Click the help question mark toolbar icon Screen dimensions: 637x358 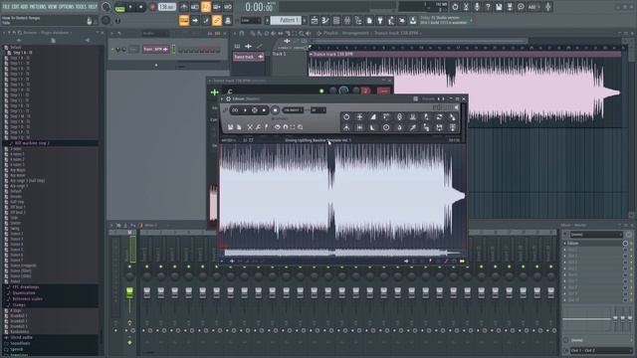(488, 7)
